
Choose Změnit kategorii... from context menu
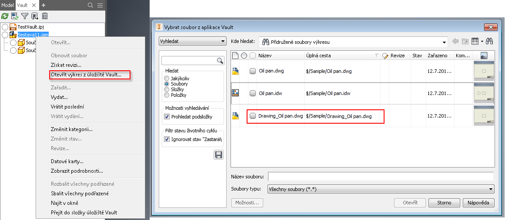pos(72,129)
